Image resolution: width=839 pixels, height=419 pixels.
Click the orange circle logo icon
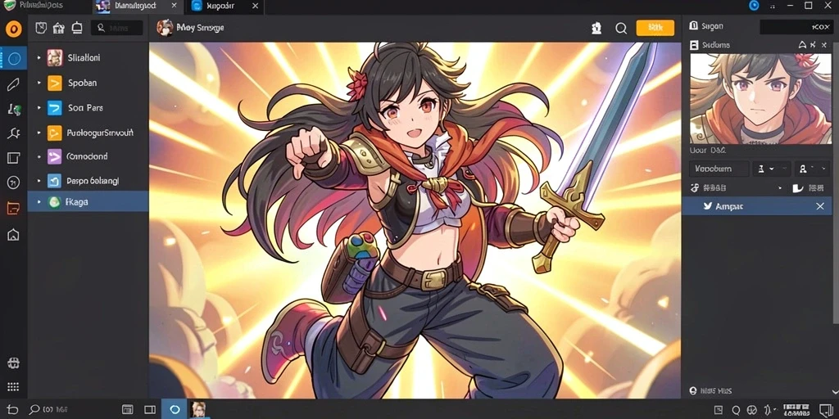(x=13, y=29)
